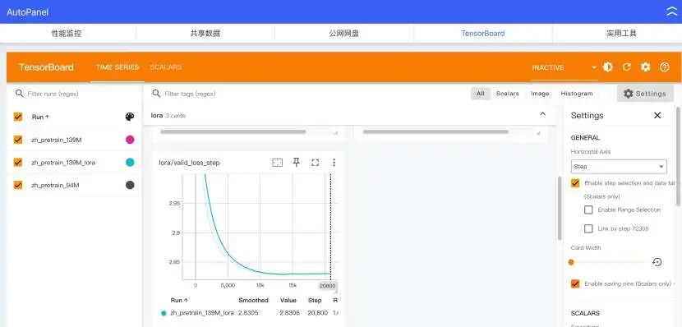
Task: Toggle all runs checkbox beside Run header
Action: point(18,117)
